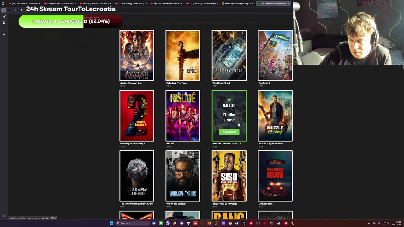The width and height of the screenshot is (404, 227).
Task: Click Muzzle City of Wolves poster
Action: pos(275,116)
